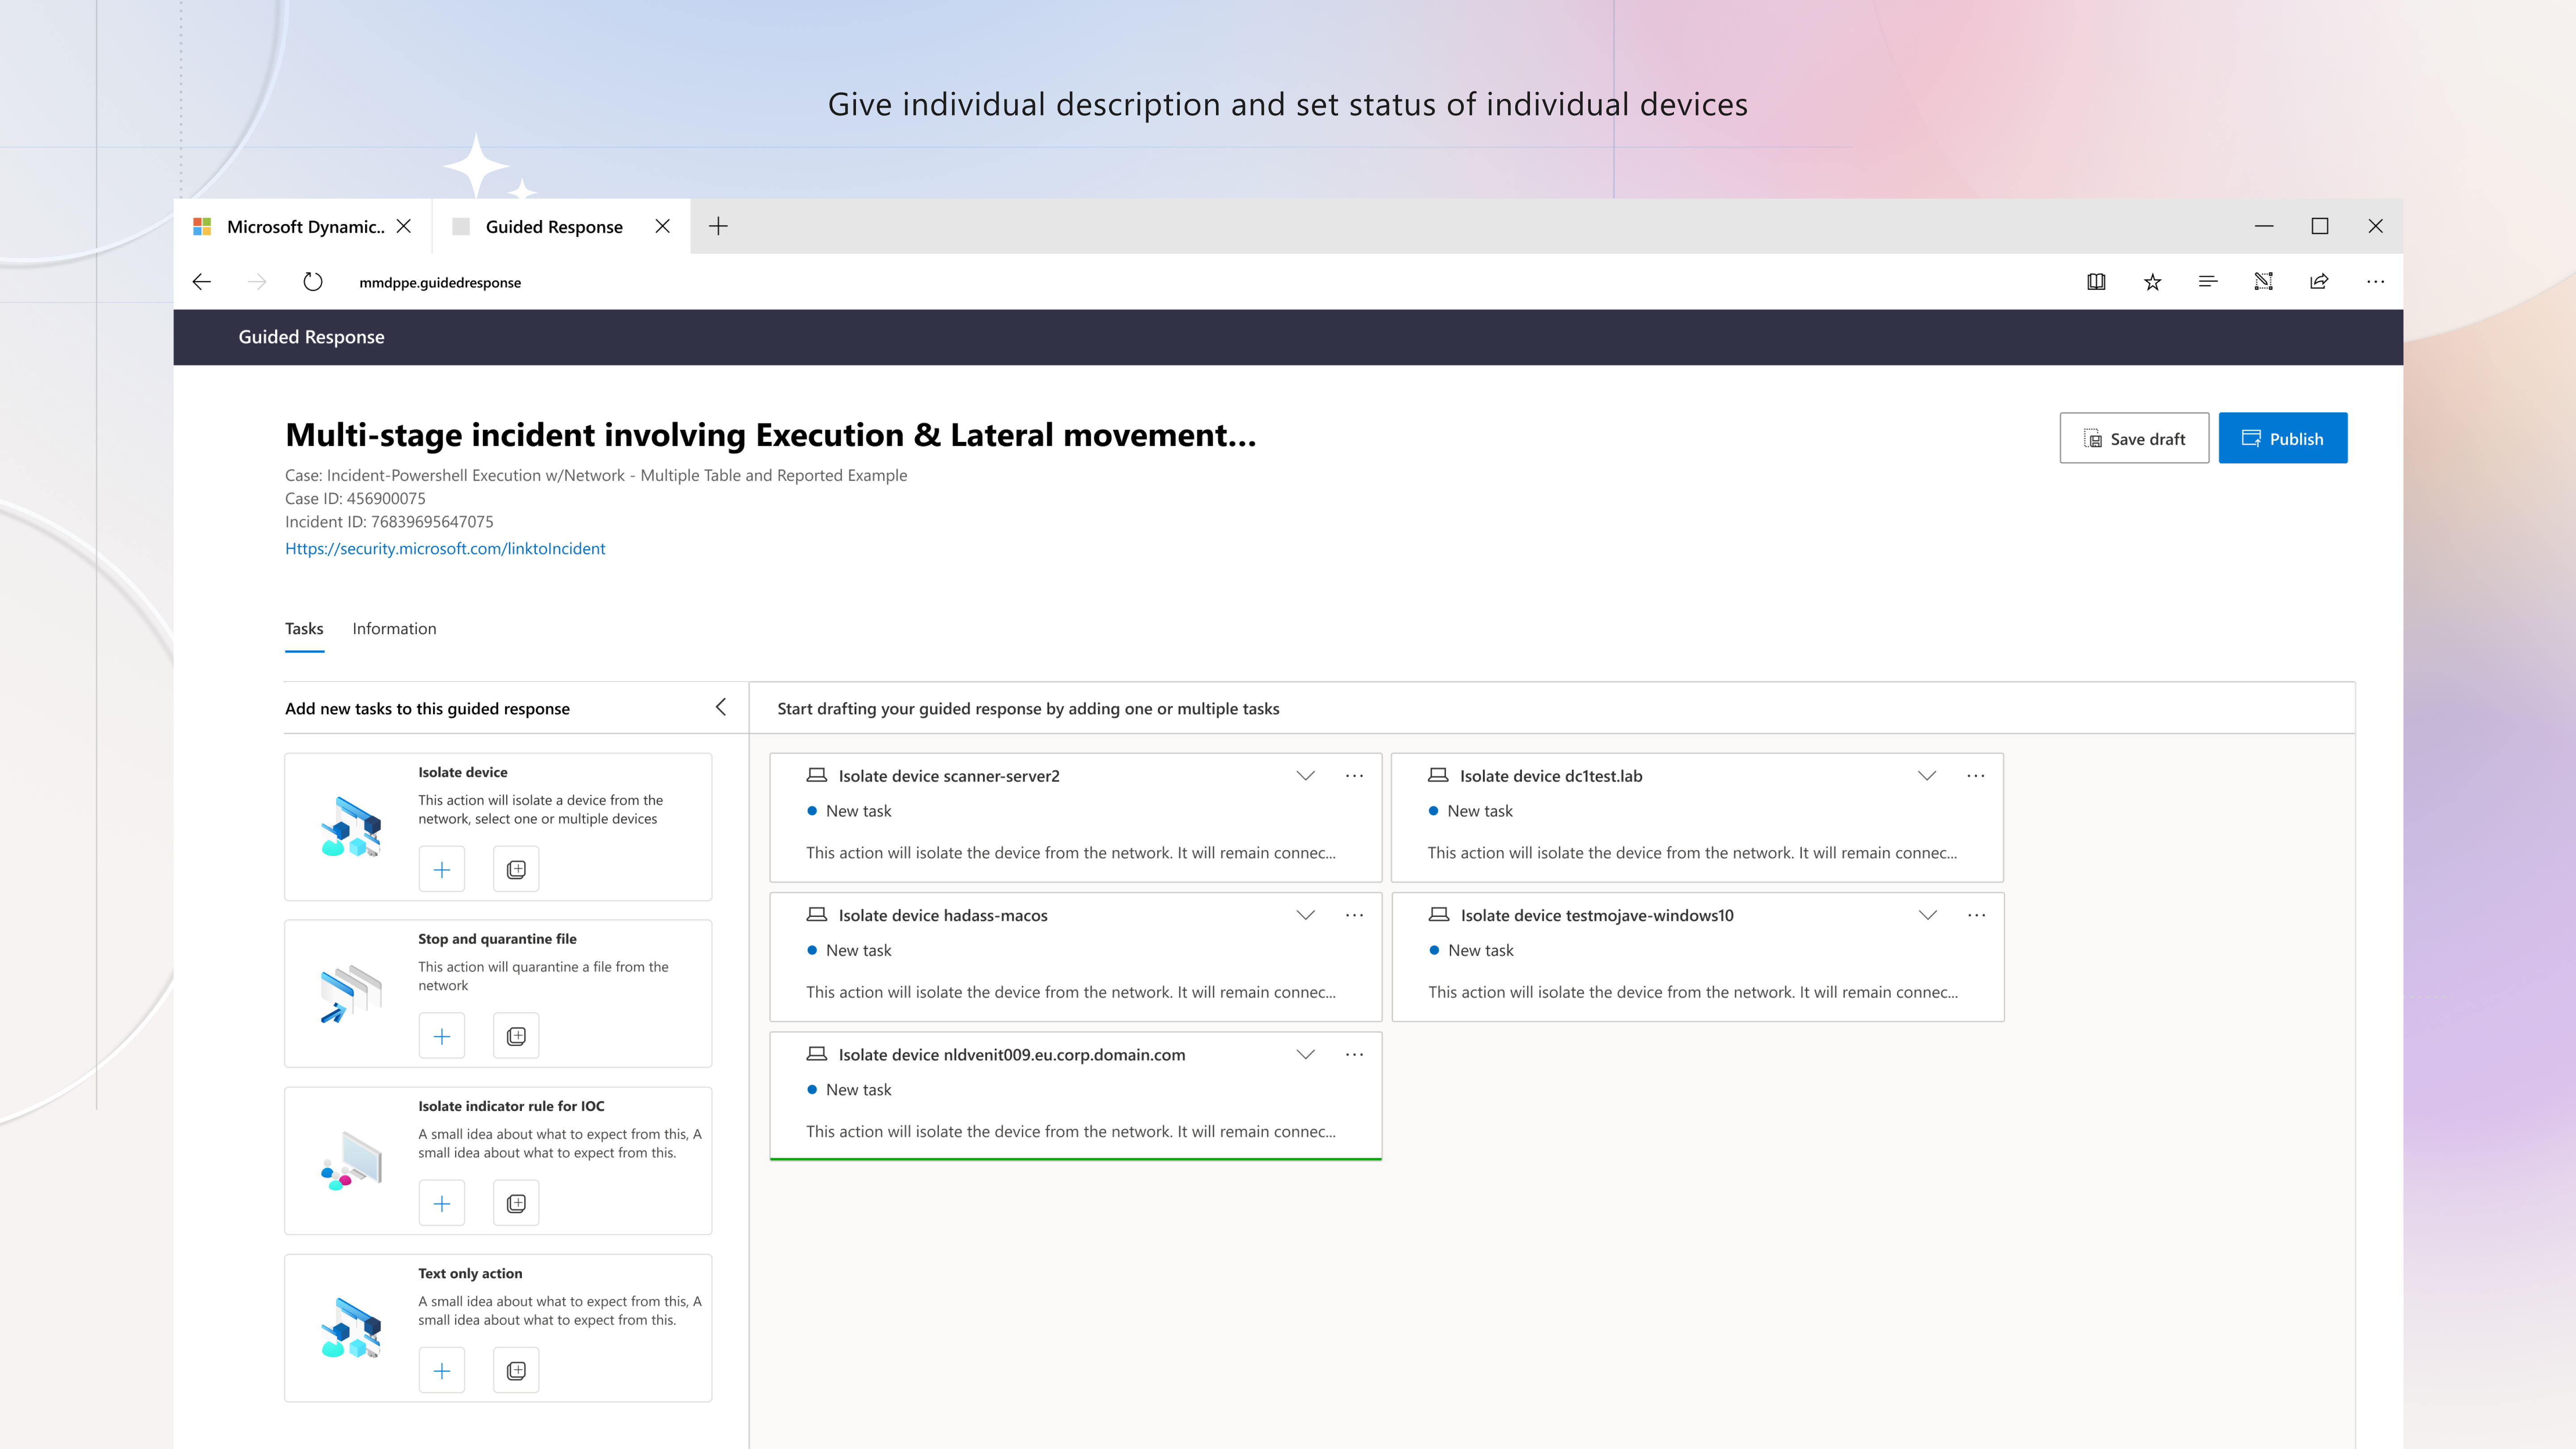Expand the hadass-macos isolate task
The image size is (2576, 1449).
(1305, 915)
